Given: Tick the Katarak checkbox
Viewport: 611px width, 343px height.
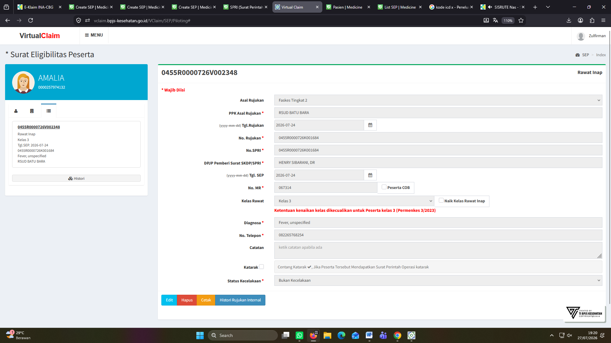Looking at the screenshot, I should (x=261, y=267).
